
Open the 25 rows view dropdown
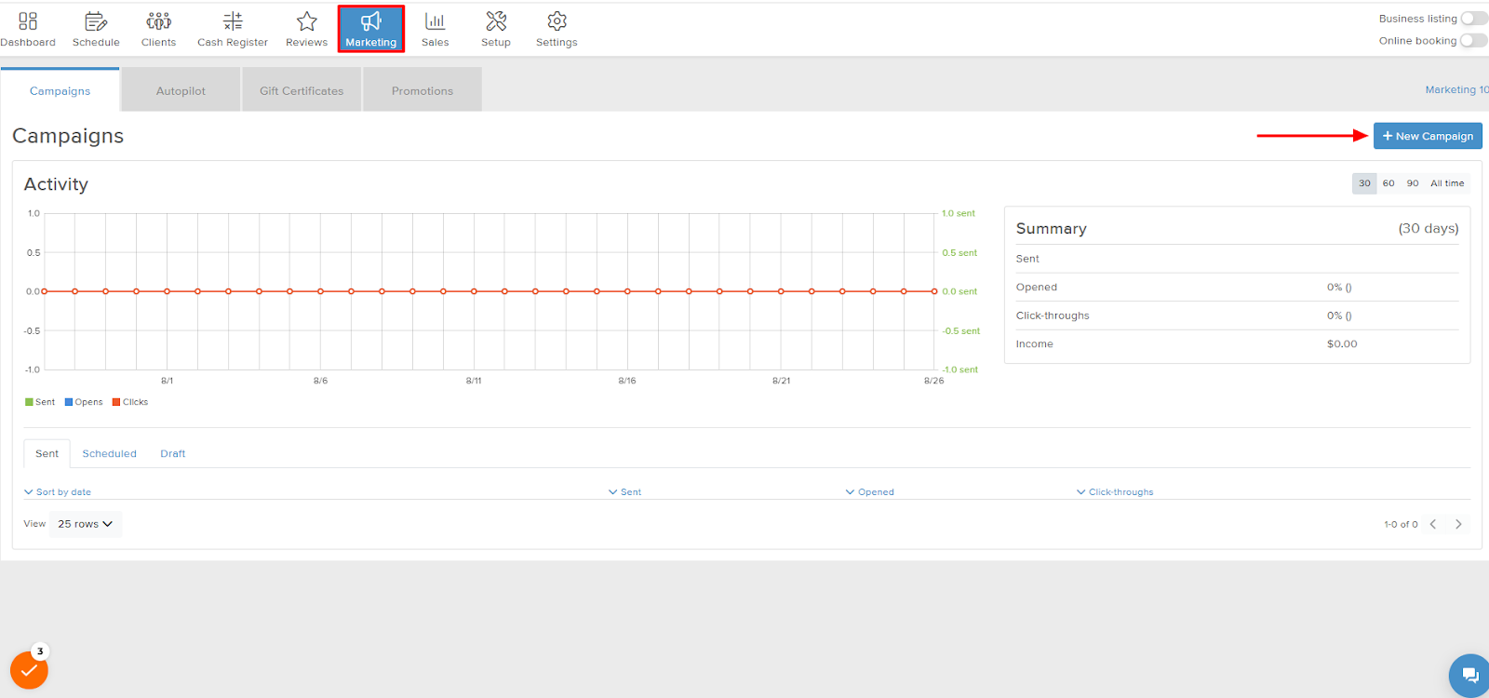point(86,524)
